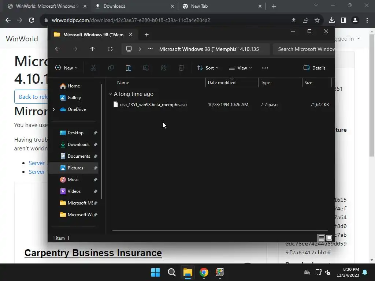Select the Microsoft Windows 98 Explorer tab
Screen dimensions: 375x281
point(93,35)
